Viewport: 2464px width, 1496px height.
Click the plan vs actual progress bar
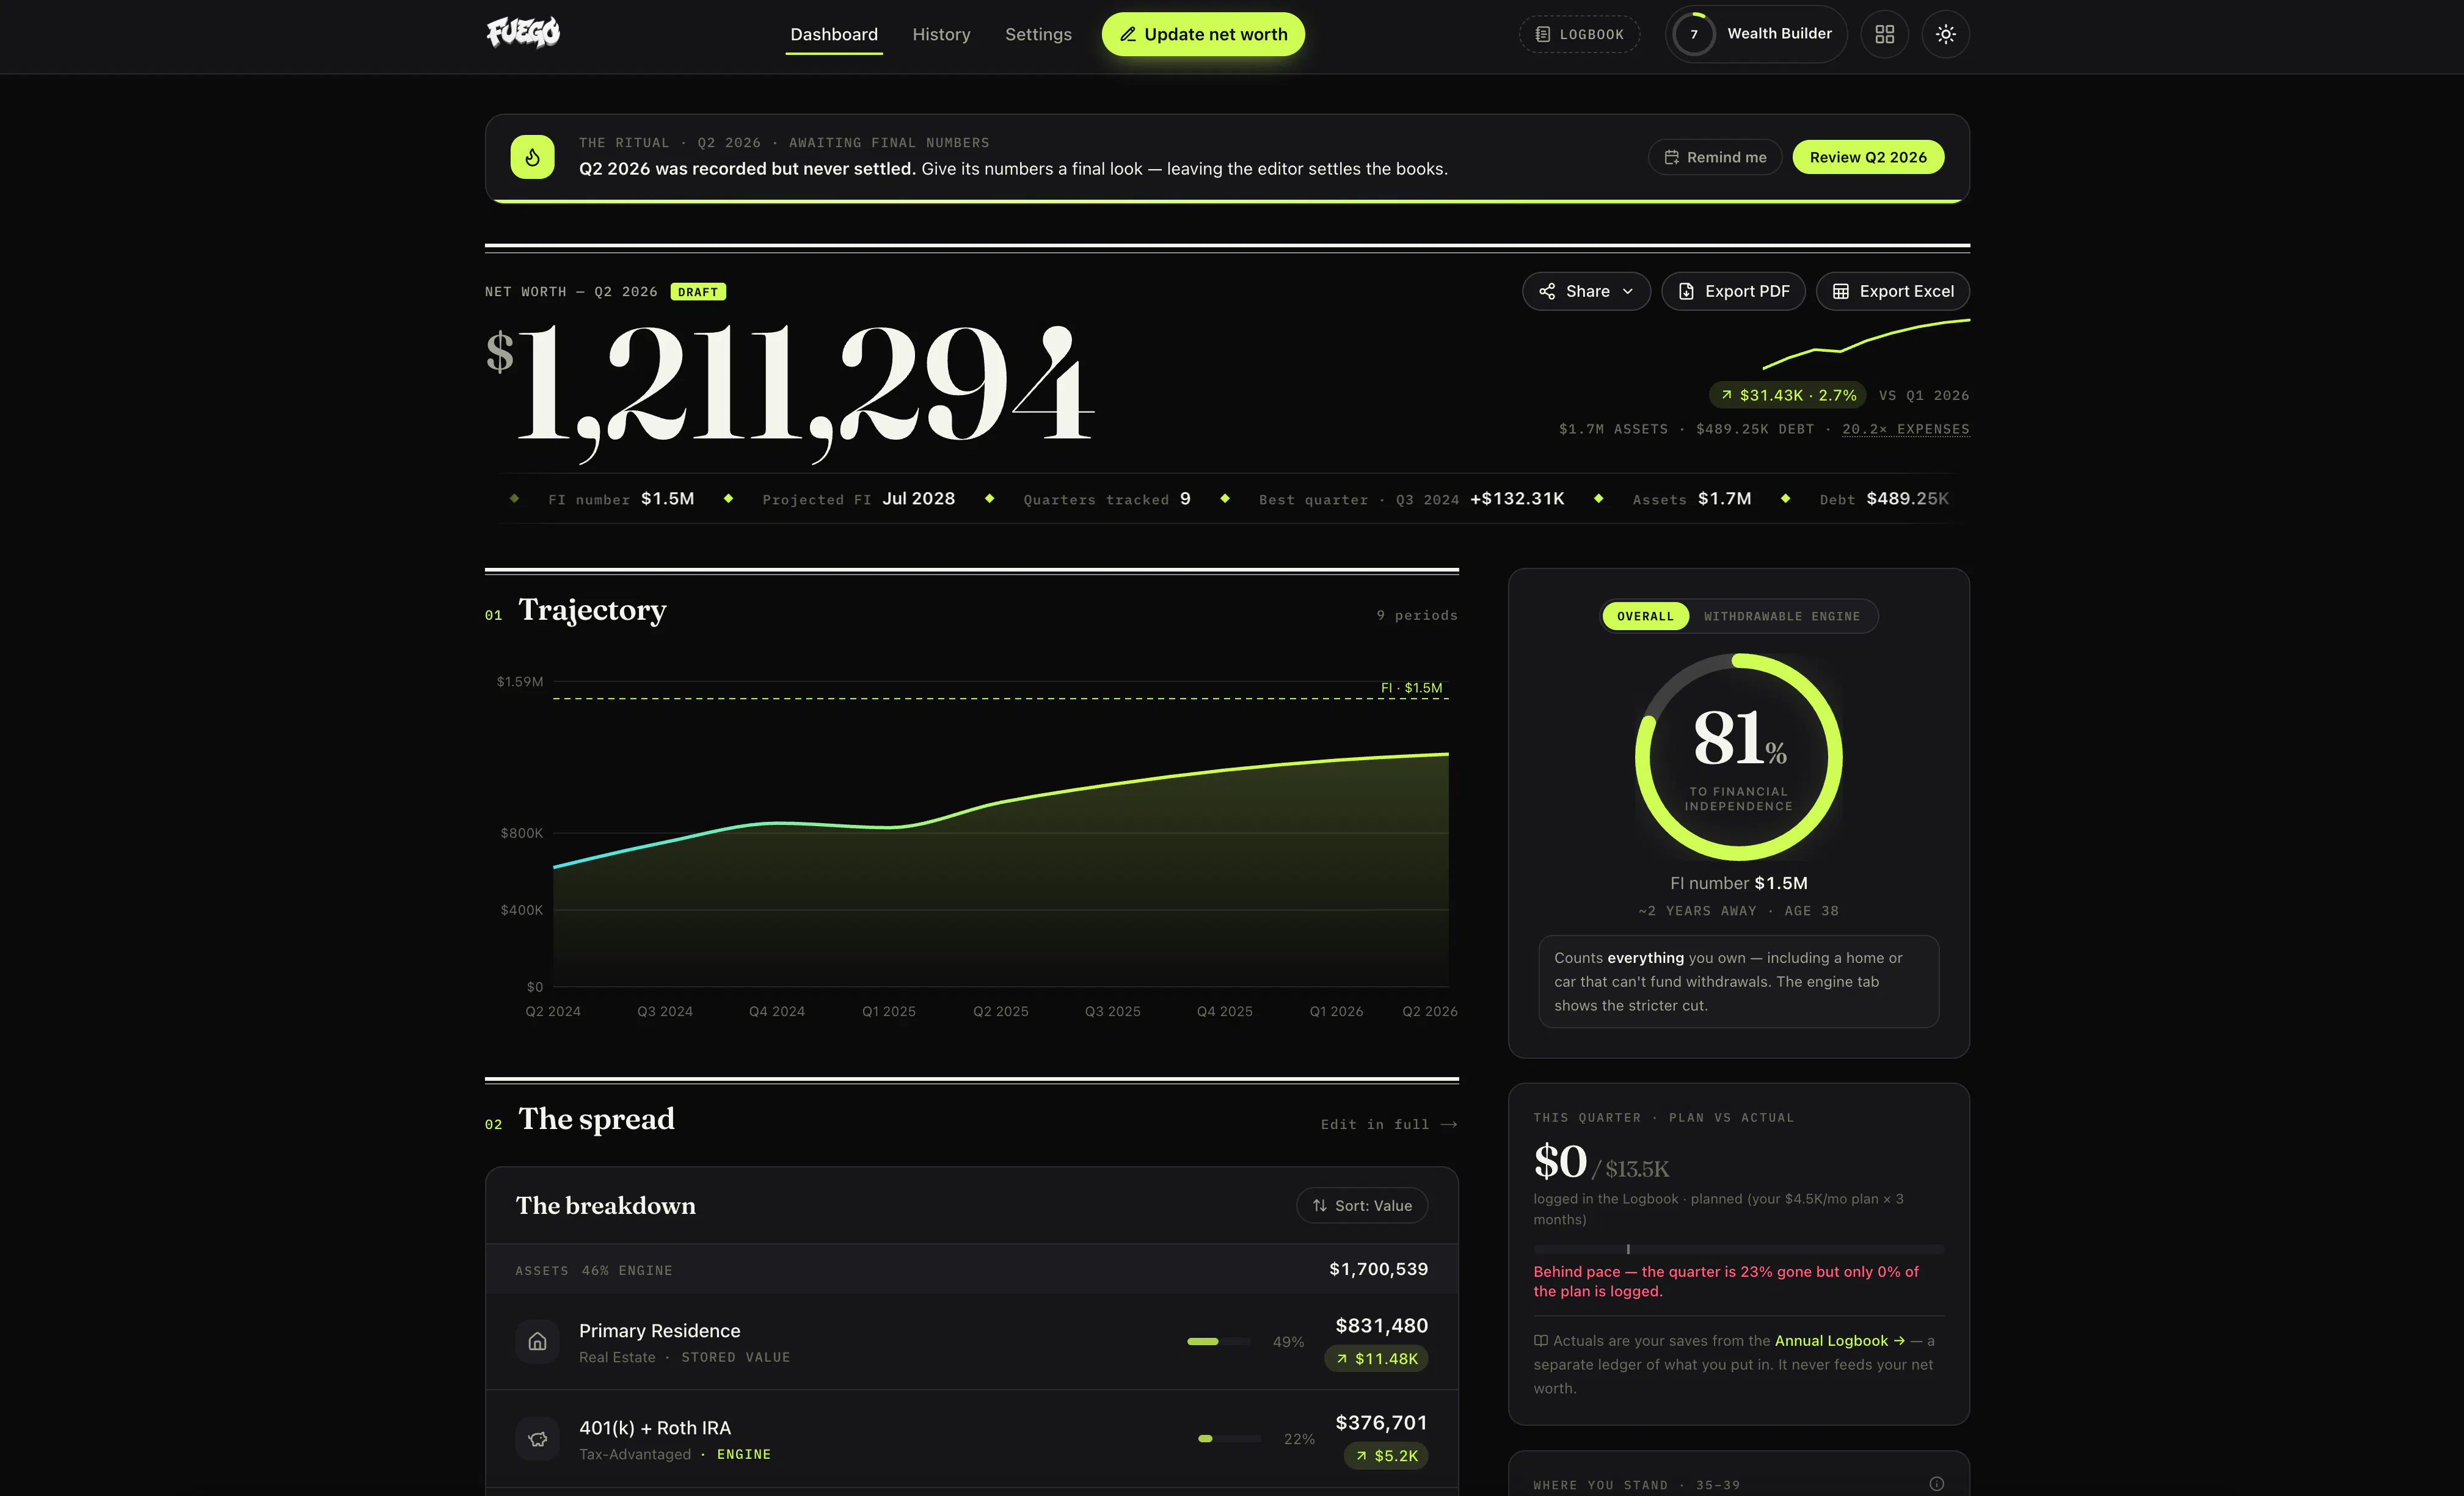click(1739, 1249)
